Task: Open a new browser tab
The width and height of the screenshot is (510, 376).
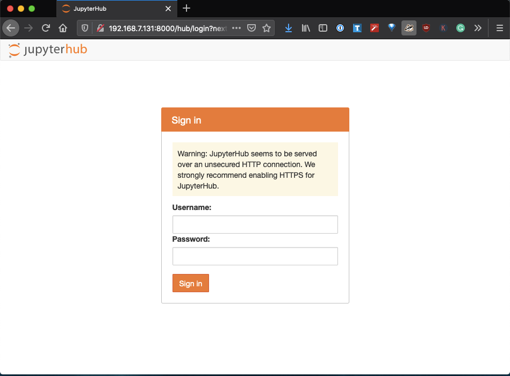Action: tap(186, 9)
